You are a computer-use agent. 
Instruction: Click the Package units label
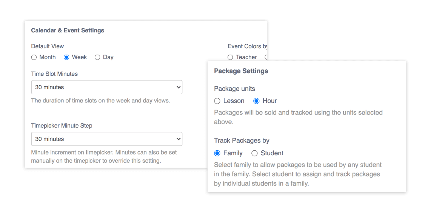pos(234,89)
